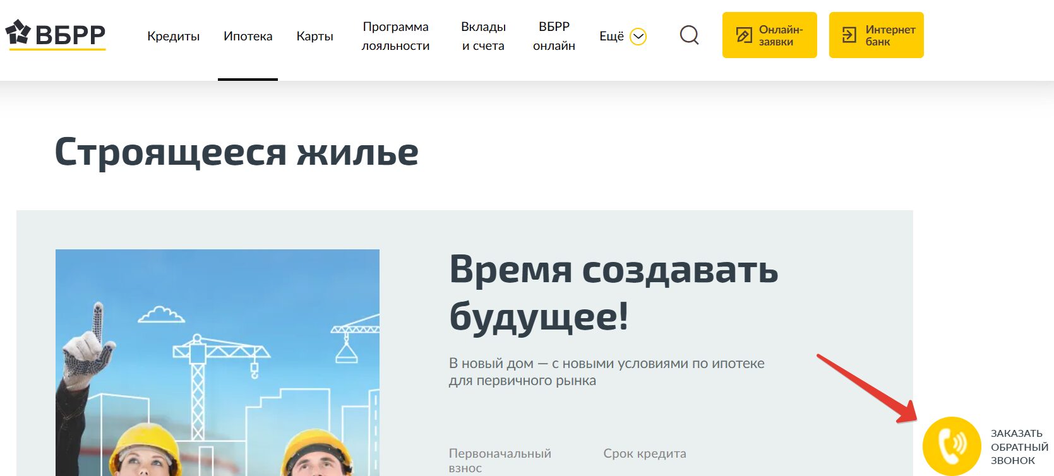Viewport: 1054px width, 476px height.
Task: Click the ВБРР logo to go home
Action: [56, 35]
